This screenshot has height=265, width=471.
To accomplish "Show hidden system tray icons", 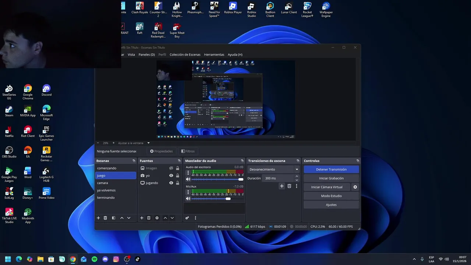I will coord(414,259).
